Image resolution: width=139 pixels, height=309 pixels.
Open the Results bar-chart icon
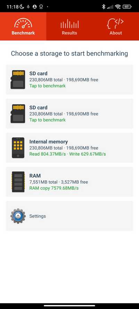click(69, 24)
